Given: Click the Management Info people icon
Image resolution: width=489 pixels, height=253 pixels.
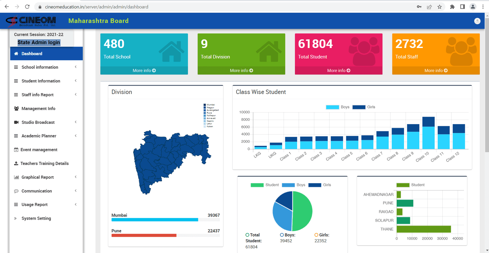Looking at the screenshot, I should coord(16,108).
